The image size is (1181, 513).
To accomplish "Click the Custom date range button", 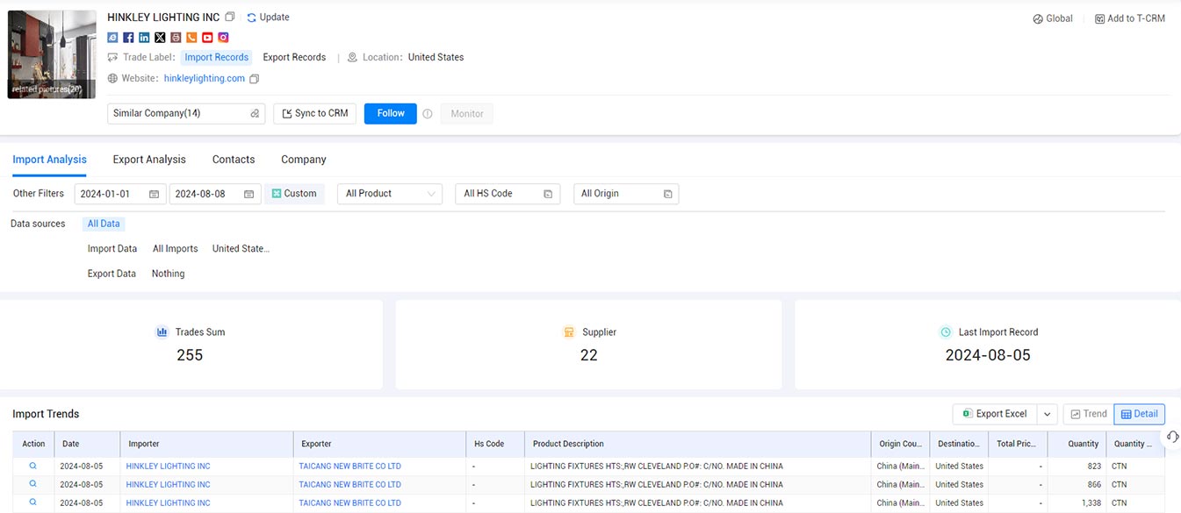I will (x=294, y=194).
